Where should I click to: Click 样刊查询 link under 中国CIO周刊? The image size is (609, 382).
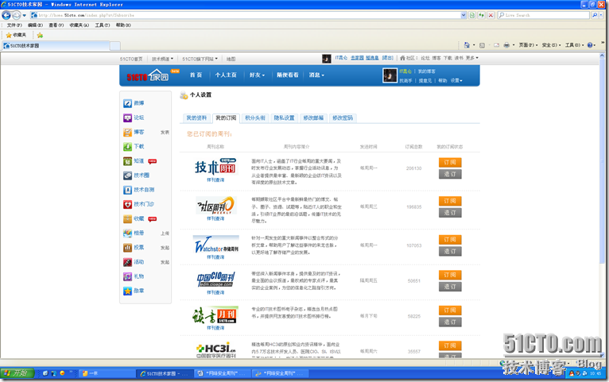coord(215,292)
